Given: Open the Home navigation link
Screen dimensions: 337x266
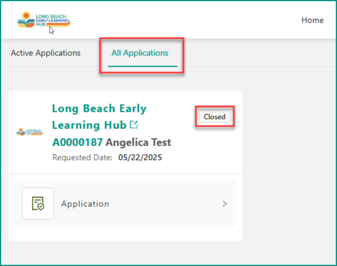Looking at the screenshot, I should pos(312,20).
